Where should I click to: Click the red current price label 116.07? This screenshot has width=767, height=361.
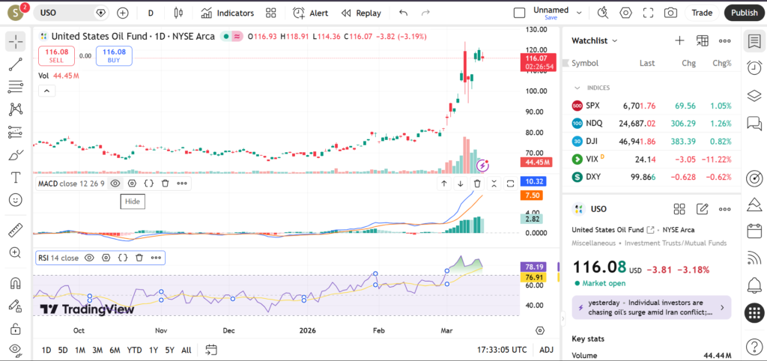[x=538, y=58]
